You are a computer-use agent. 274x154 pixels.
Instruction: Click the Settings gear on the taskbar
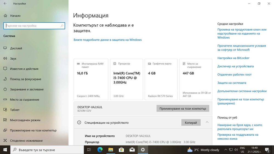(x=143, y=150)
